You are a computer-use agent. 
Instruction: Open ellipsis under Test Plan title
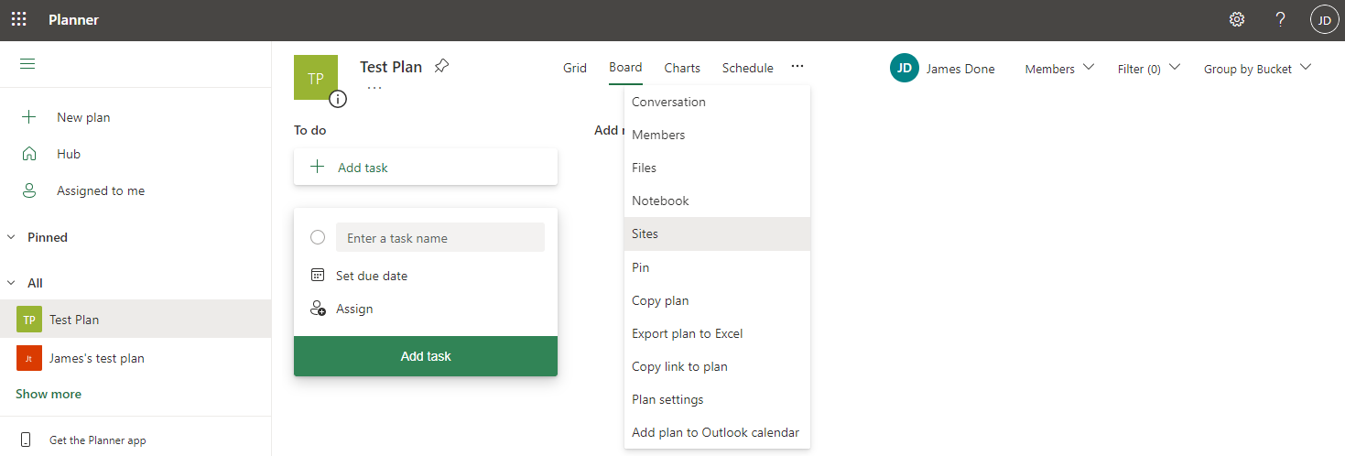tap(374, 88)
